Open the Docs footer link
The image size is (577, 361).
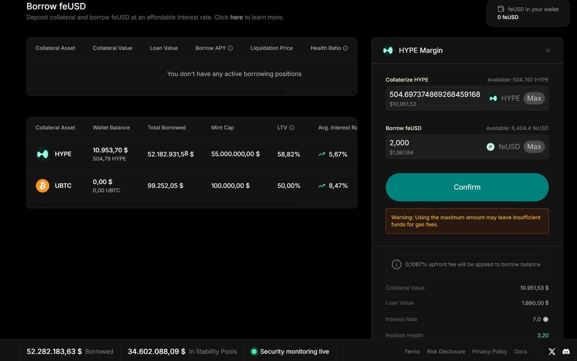pyautogui.click(x=520, y=351)
